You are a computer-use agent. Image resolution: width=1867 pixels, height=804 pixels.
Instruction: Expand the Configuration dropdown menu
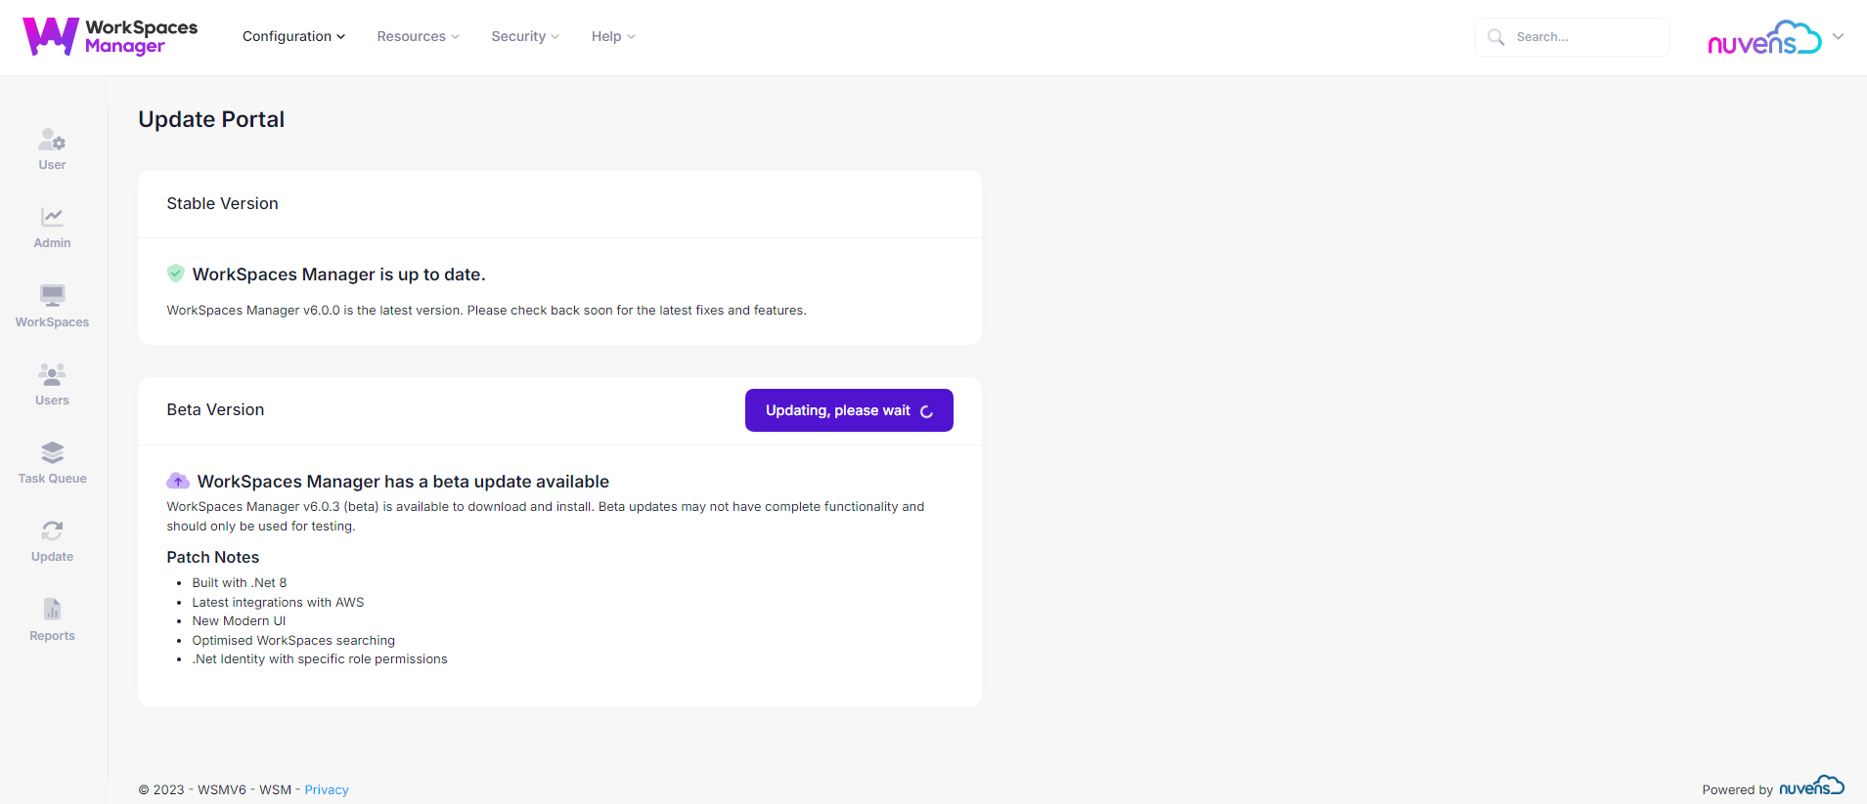point(293,37)
